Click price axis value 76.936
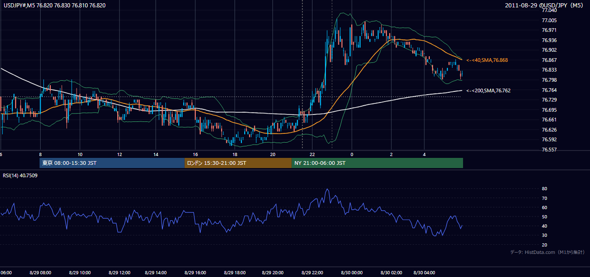The image size is (590, 277). 550,40
